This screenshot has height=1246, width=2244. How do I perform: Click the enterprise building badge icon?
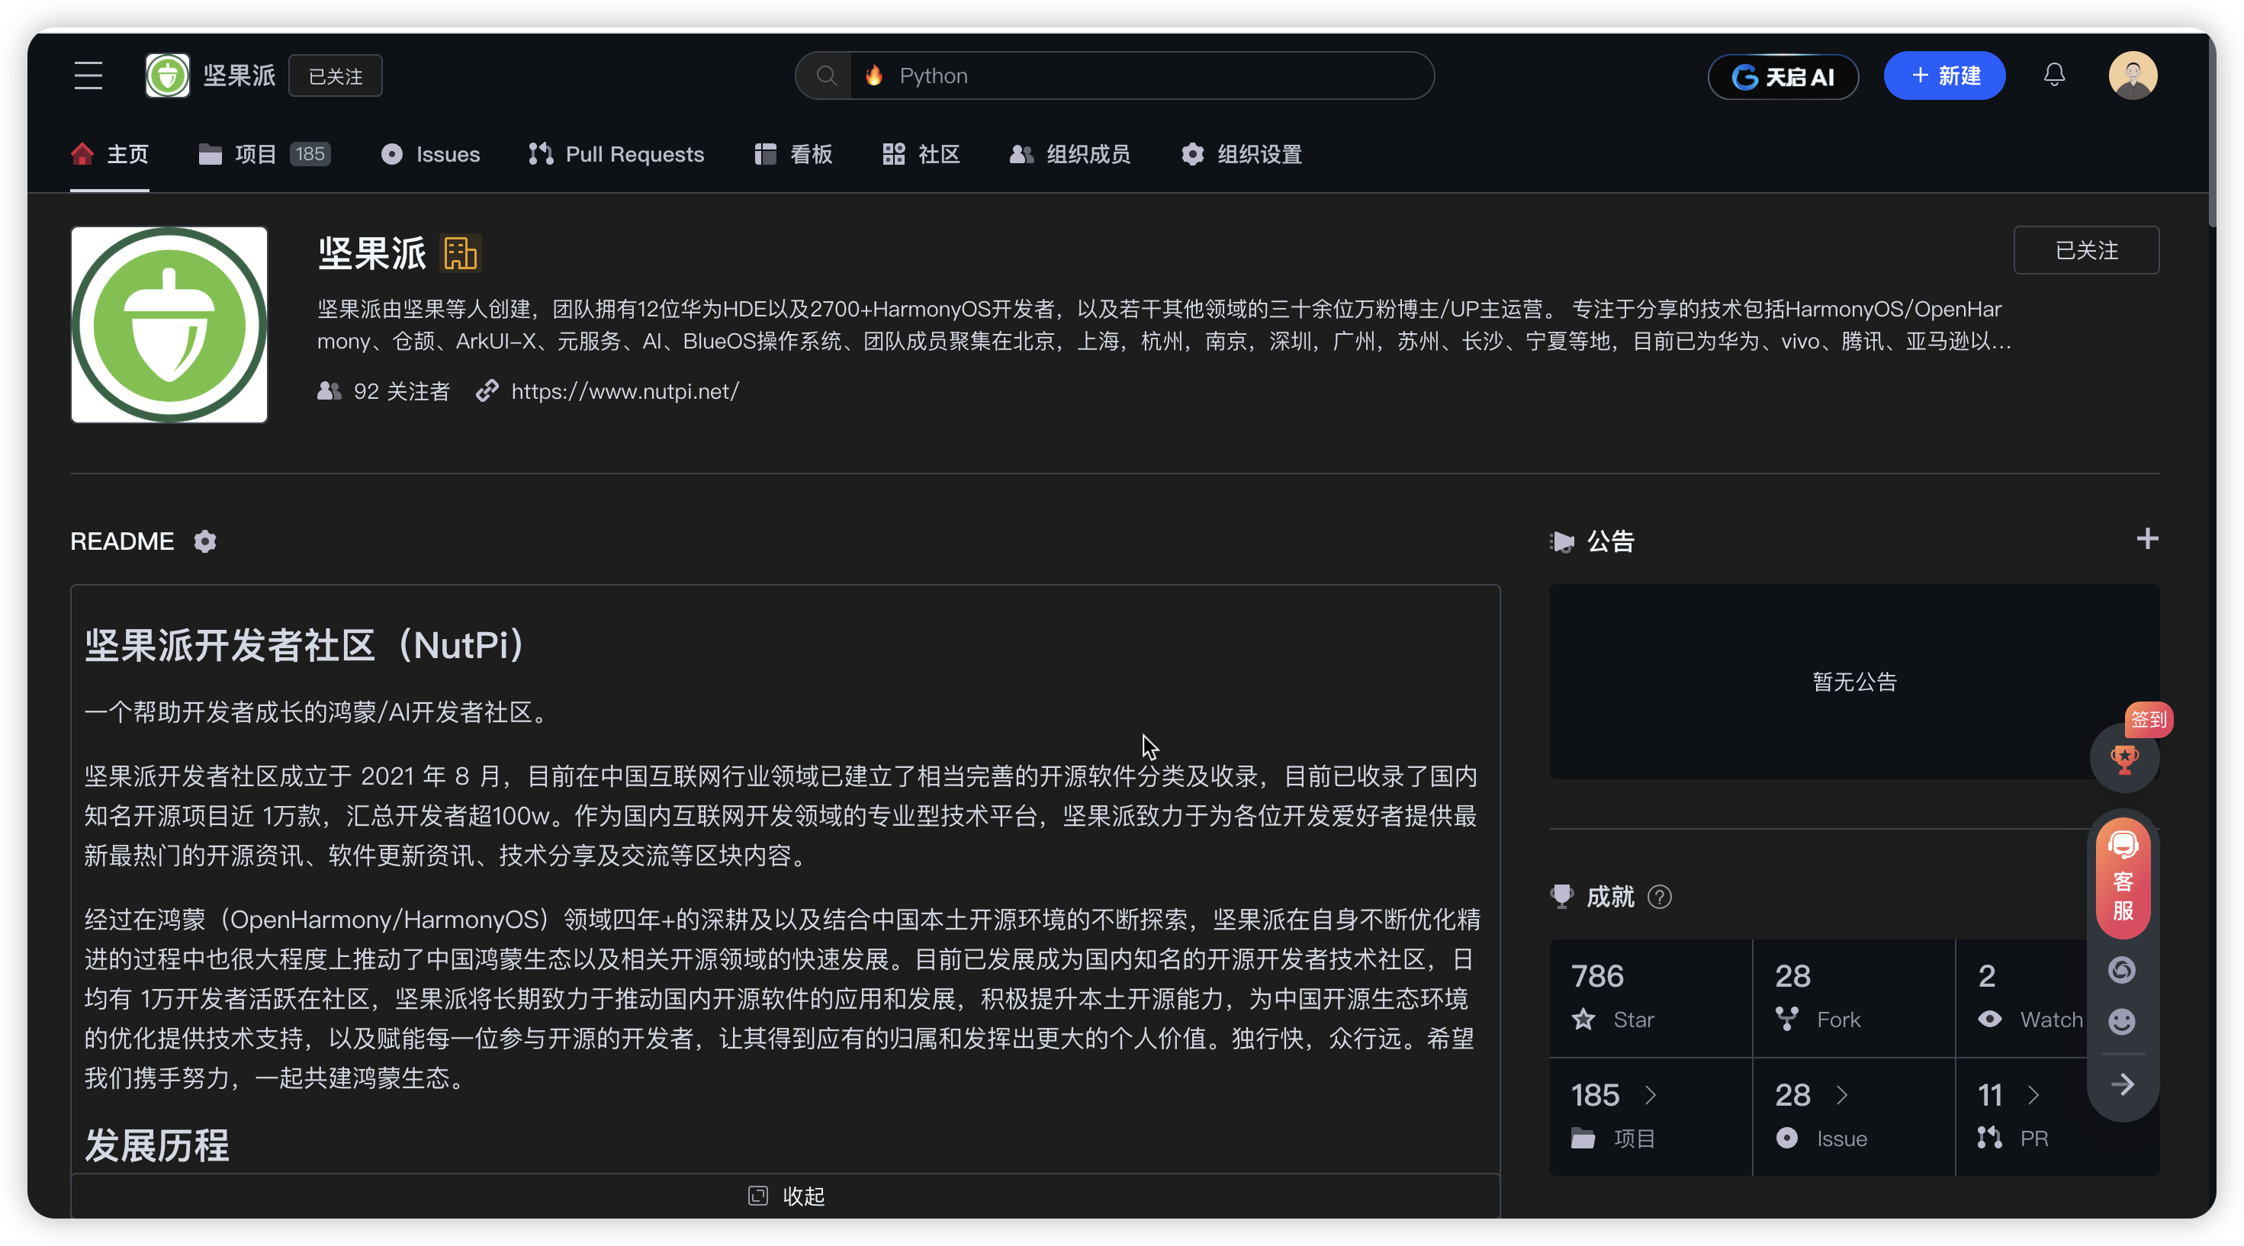click(460, 253)
